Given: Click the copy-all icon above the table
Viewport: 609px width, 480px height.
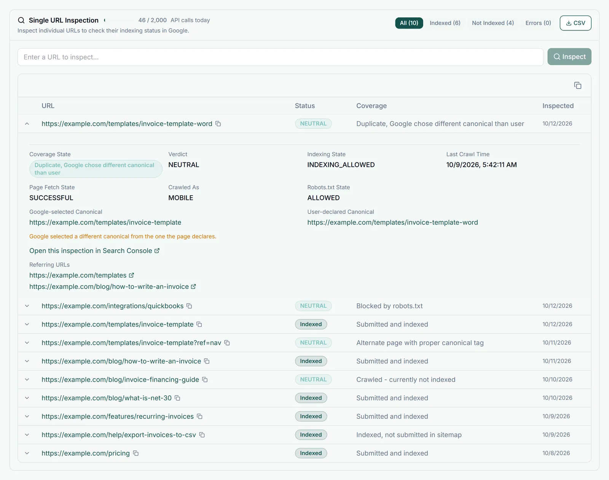Looking at the screenshot, I should pos(578,86).
